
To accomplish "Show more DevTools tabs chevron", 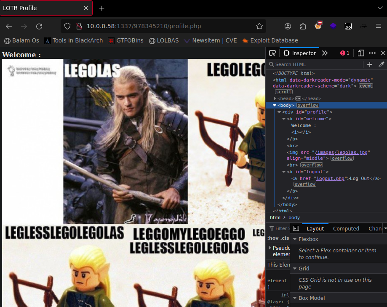I will pos(325,53).
